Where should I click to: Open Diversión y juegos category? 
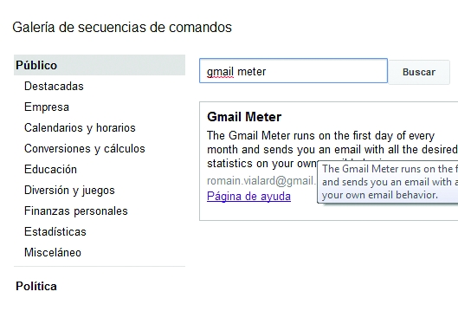coord(69,191)
